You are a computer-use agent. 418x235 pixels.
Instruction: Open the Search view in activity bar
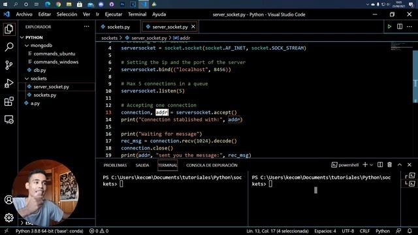[x=8, y=47]
